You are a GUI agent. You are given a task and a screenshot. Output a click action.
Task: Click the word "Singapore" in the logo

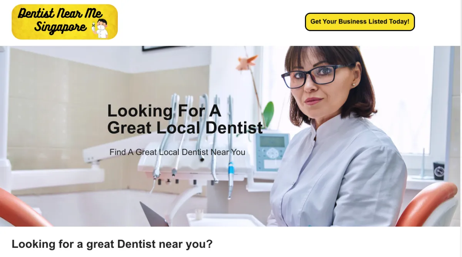pos(60,28)
